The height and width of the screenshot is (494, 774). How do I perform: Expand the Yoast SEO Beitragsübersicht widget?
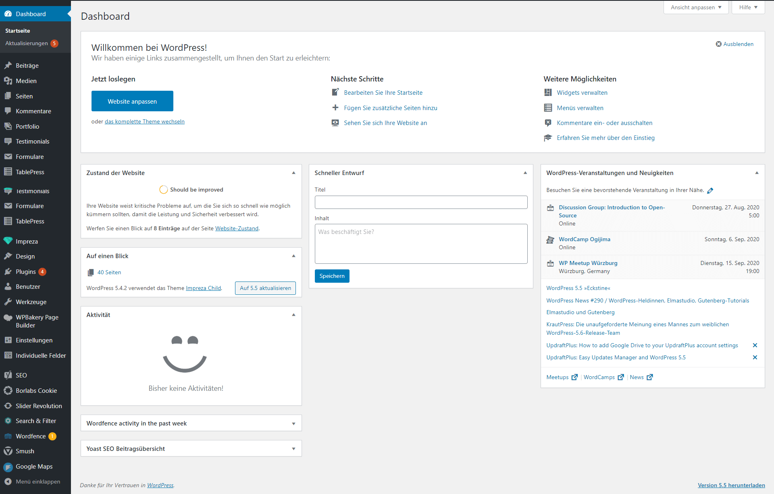pos(293,448)
